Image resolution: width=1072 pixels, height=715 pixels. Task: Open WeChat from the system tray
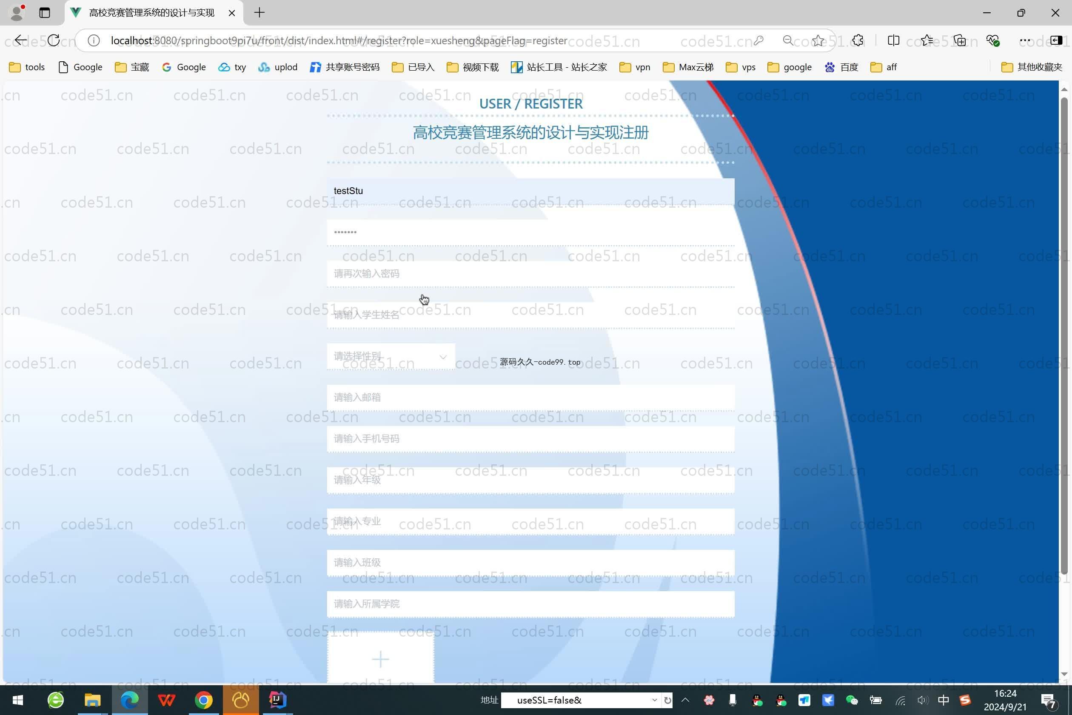coord(851,700)
